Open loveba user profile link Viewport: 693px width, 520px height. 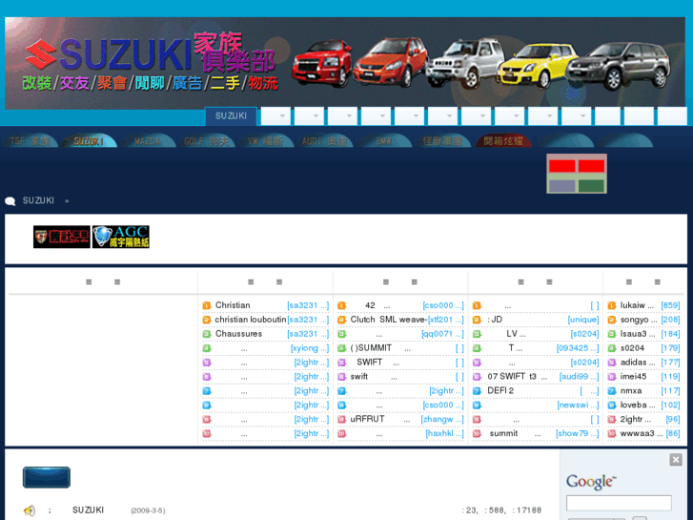pyautogui.click(x=638, y=405)
